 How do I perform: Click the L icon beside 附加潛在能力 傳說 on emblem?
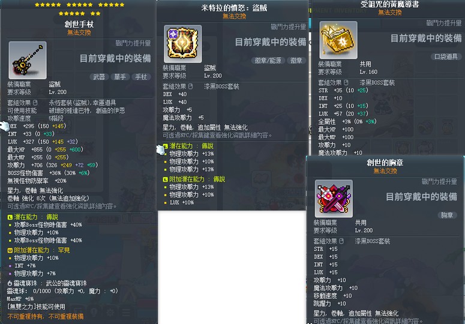[x=165, y=179]
